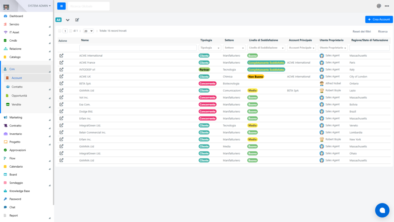Open record Belair Commercial Inc. via action icon
The width and height of the screenshot is (394, 222).
click(x=61, y=133)
